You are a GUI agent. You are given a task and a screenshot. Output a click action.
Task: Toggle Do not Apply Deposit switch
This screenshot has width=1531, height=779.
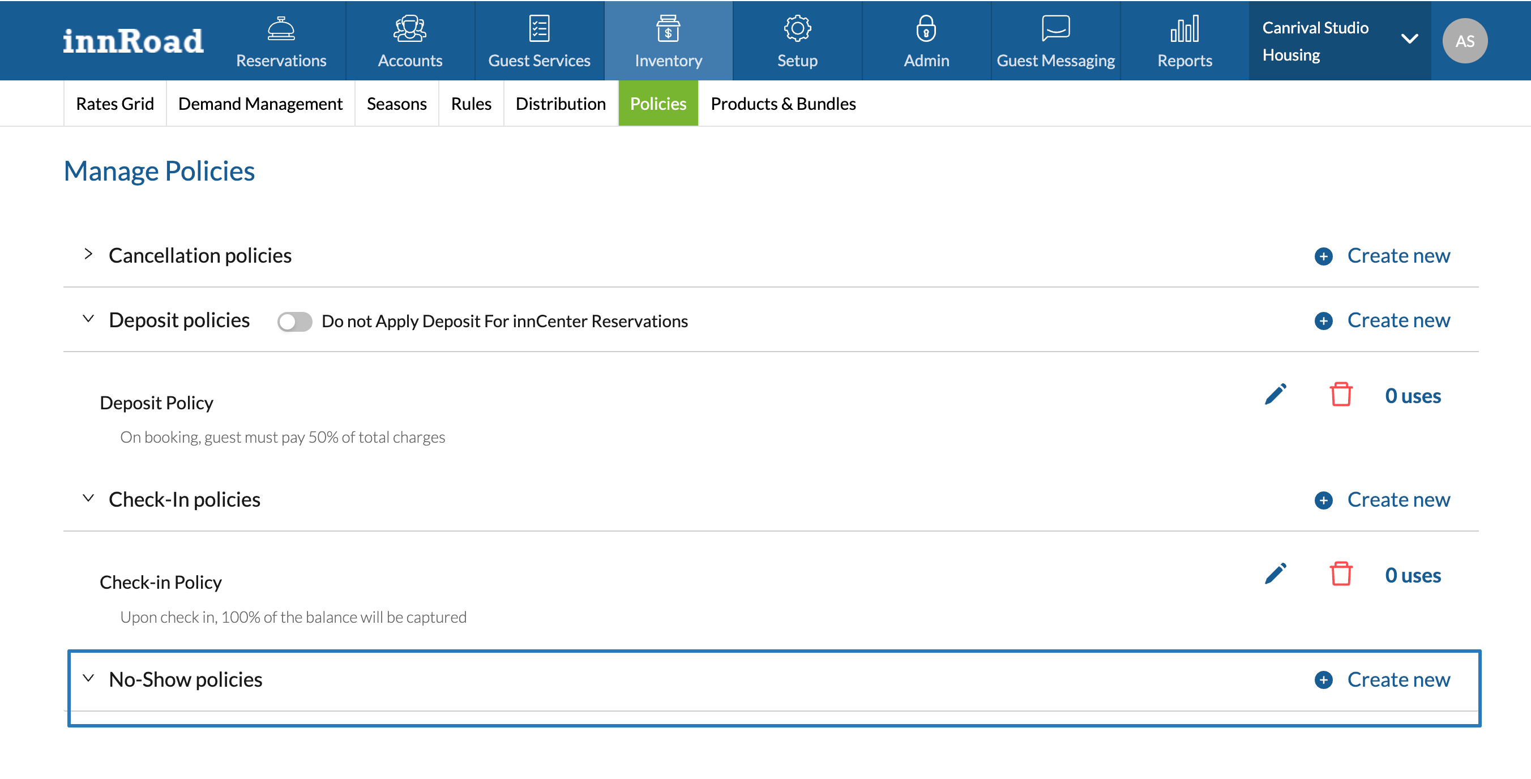pyautogui.click(x=295, y=322)
